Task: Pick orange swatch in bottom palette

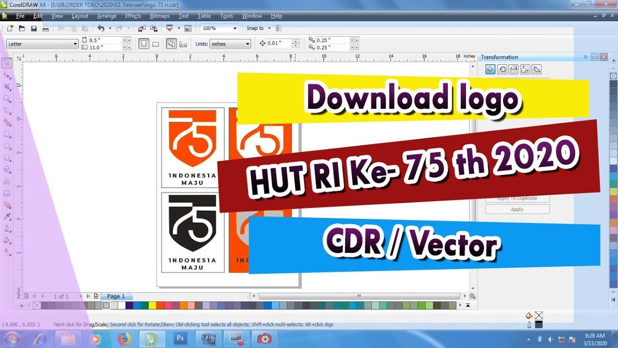Action: tap(183, 305)
